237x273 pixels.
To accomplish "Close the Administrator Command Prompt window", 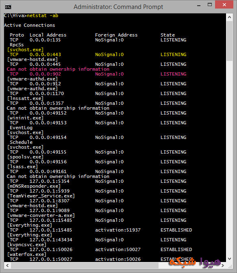I will (224, 5).
